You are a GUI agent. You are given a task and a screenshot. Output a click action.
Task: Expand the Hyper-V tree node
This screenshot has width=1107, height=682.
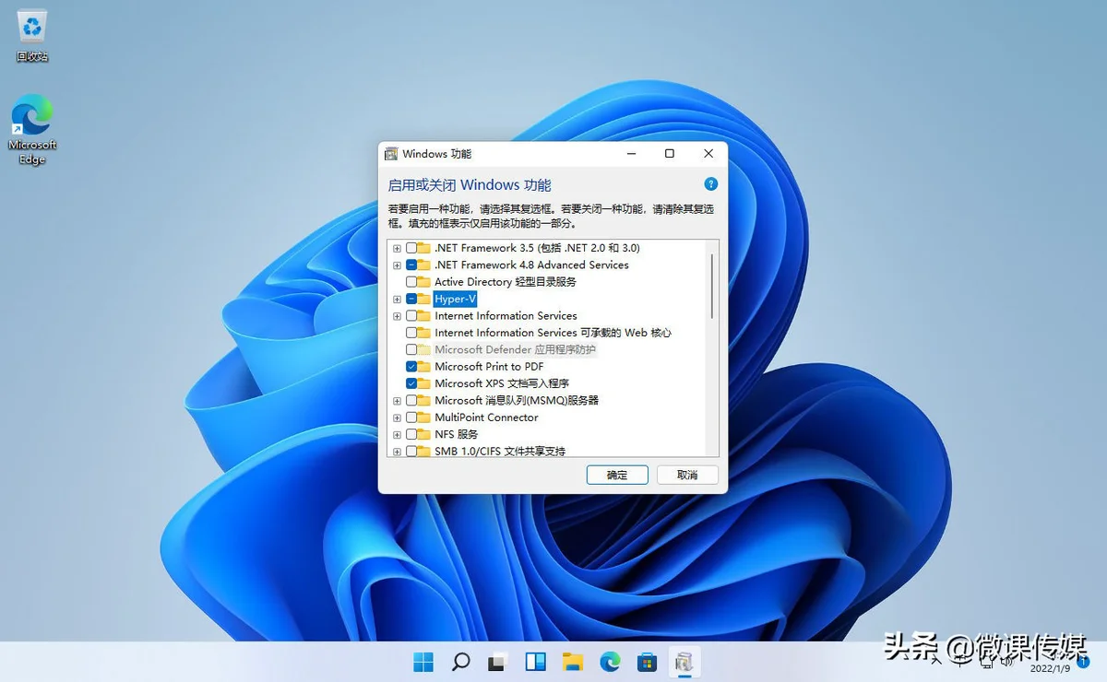[x=398, y=299]
